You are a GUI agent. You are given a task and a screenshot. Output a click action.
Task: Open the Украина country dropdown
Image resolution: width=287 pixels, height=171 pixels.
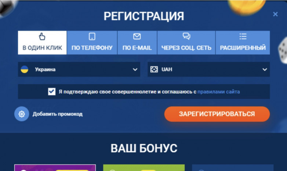pos(79,70)
